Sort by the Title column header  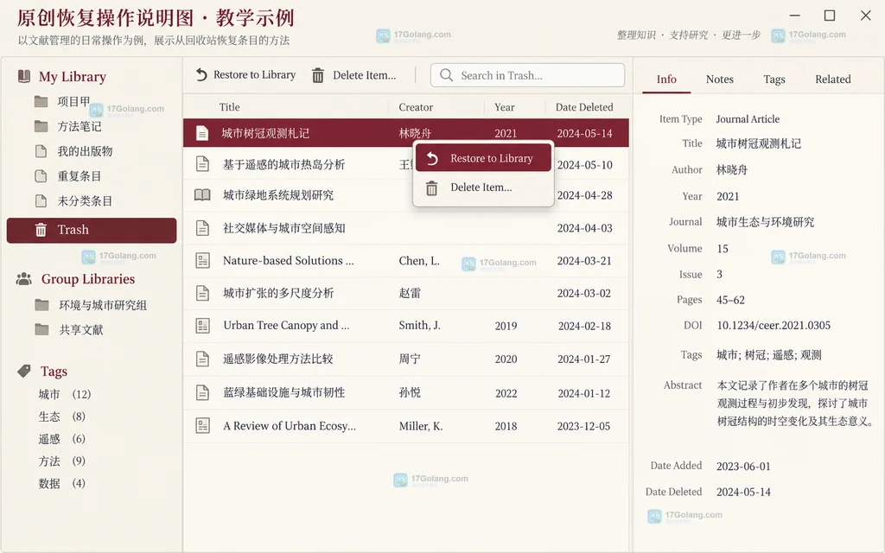coord(230,107)
